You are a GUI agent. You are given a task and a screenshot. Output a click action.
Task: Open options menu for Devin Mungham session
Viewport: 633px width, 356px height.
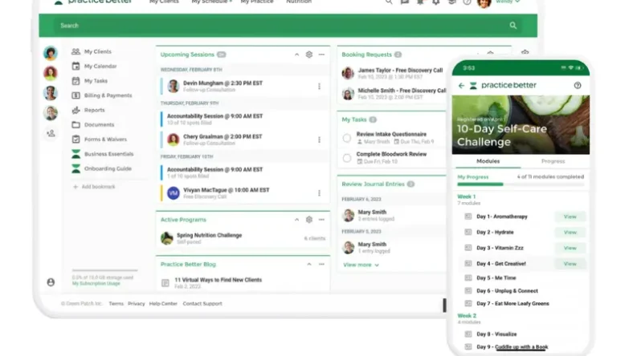319,87
